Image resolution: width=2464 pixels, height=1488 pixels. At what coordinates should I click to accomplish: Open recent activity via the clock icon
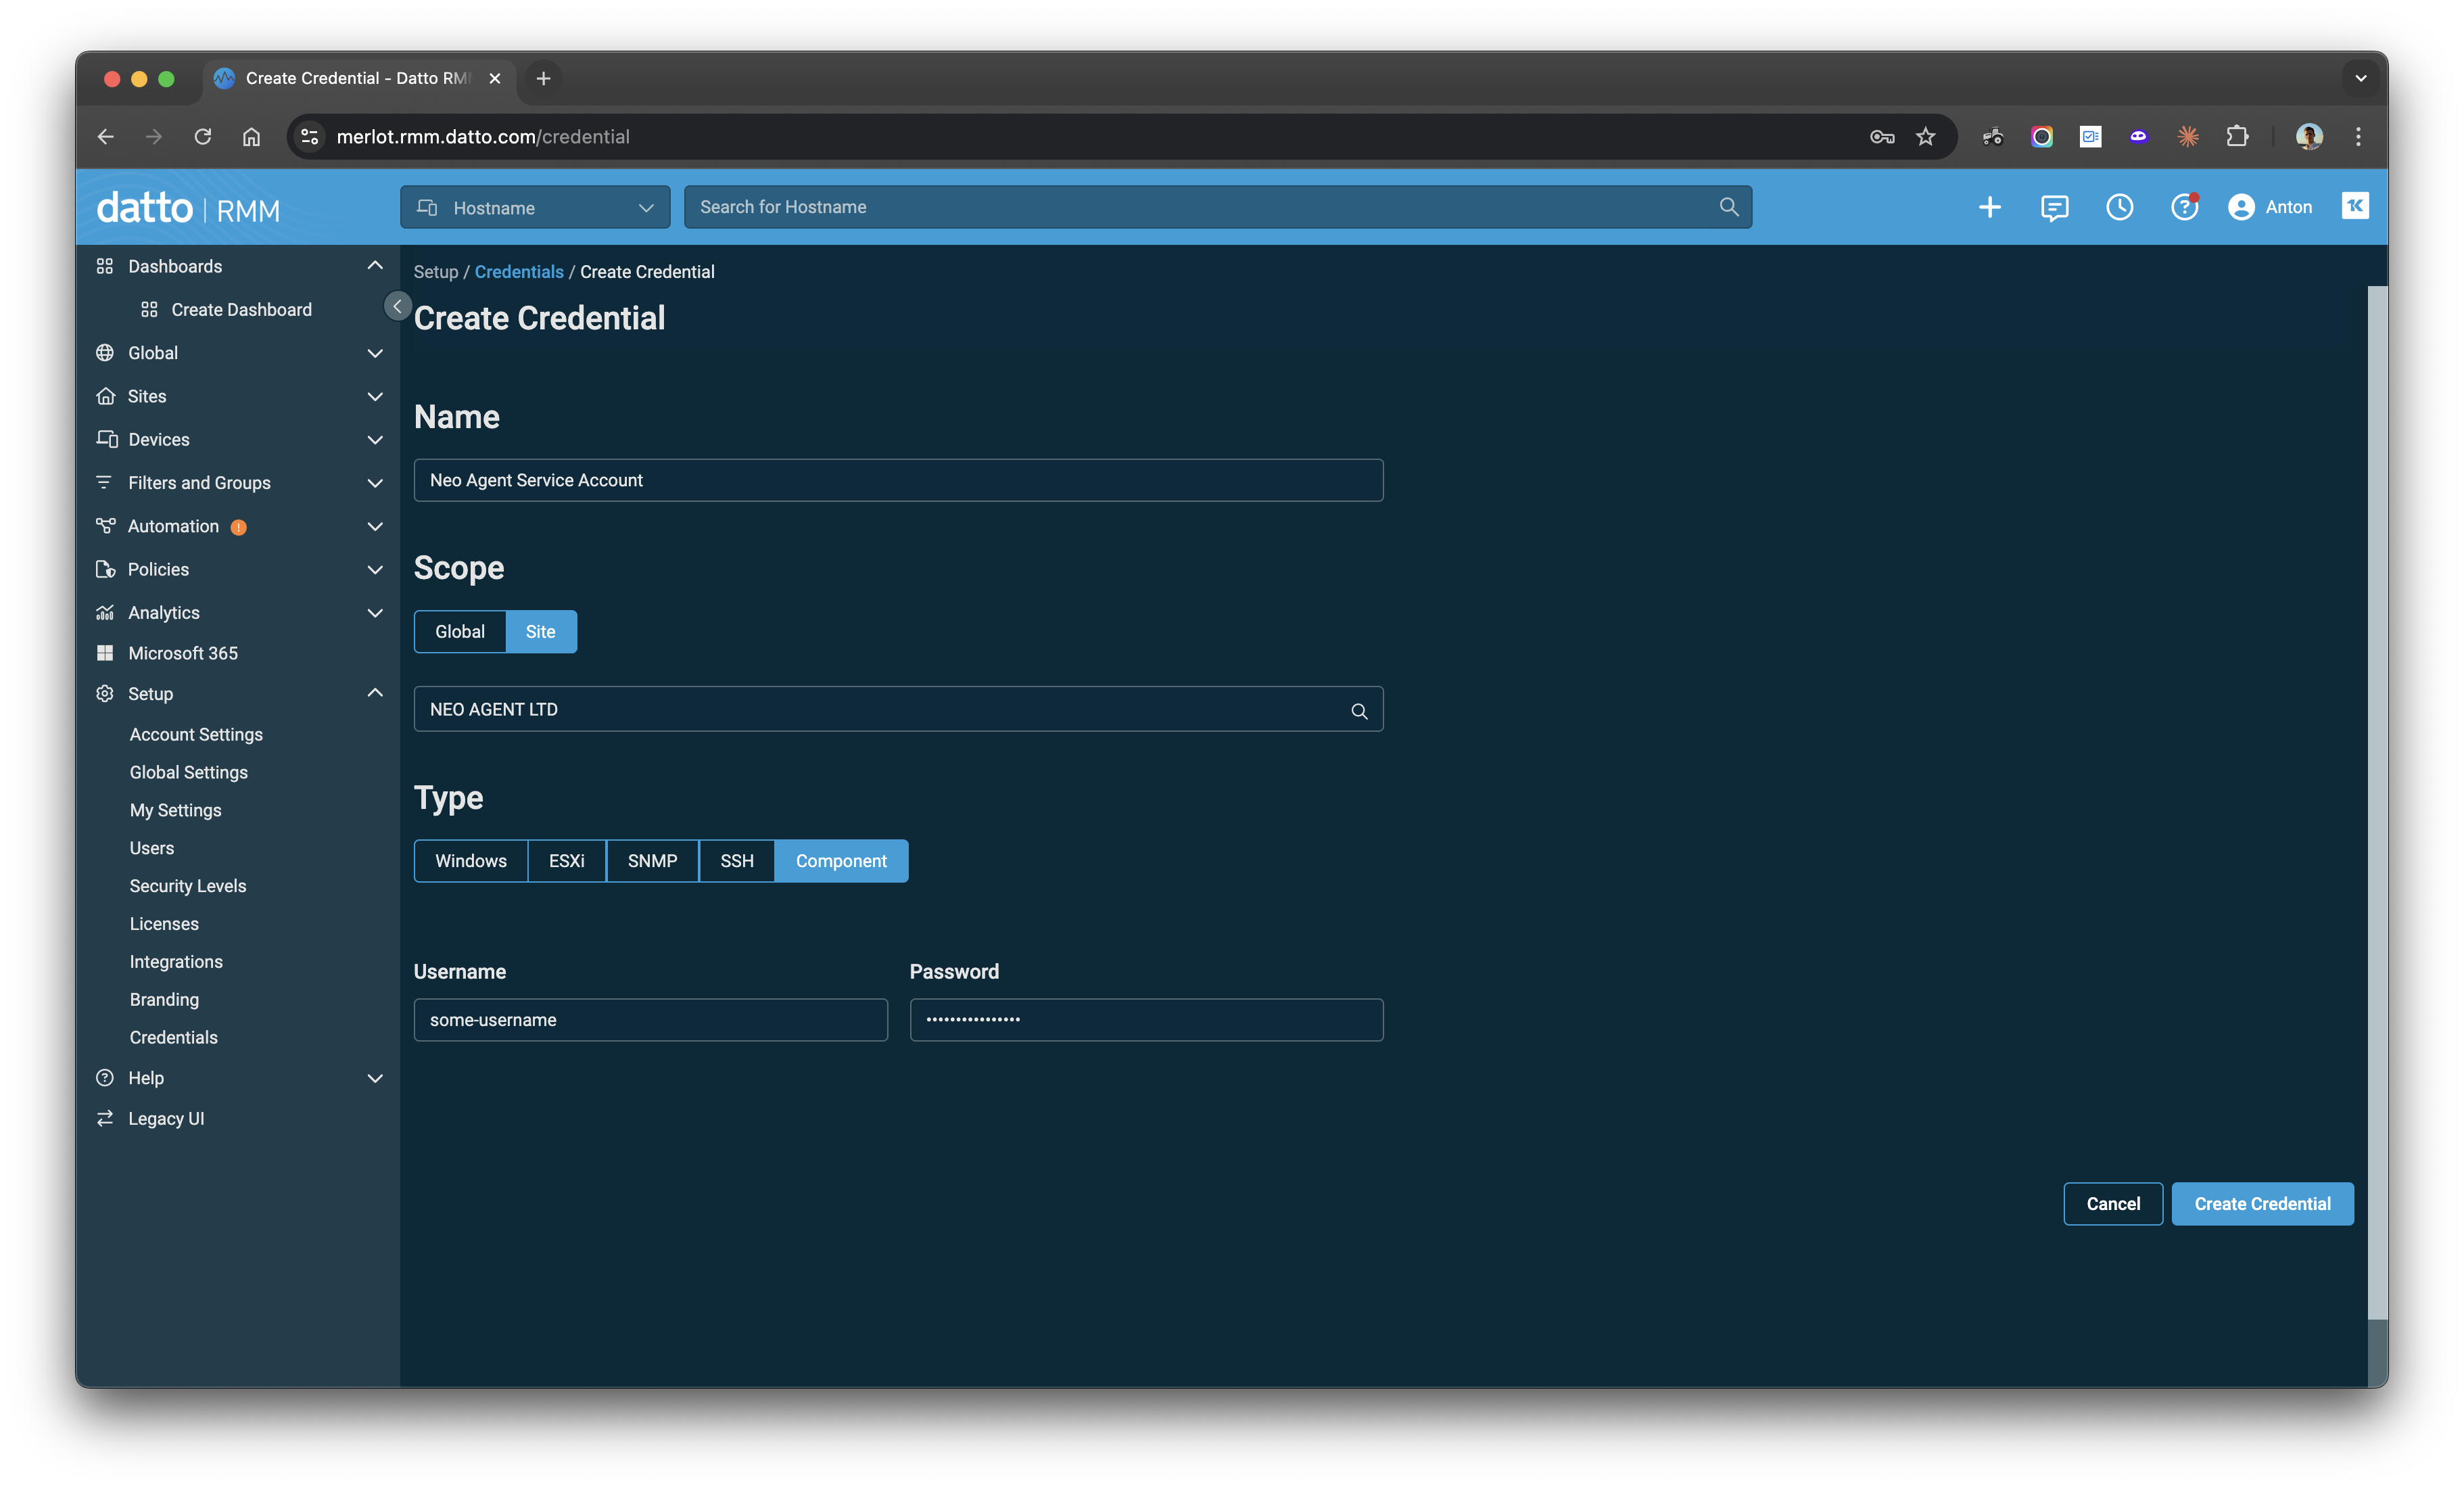[2120, 207]
